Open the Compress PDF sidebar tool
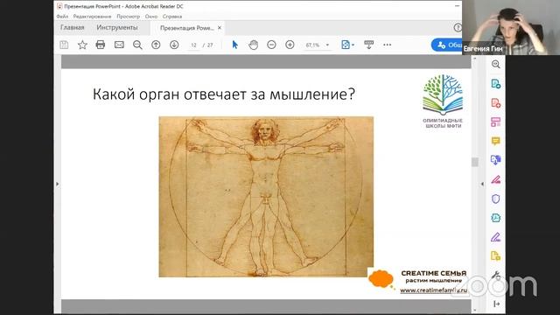 point(496,218)
